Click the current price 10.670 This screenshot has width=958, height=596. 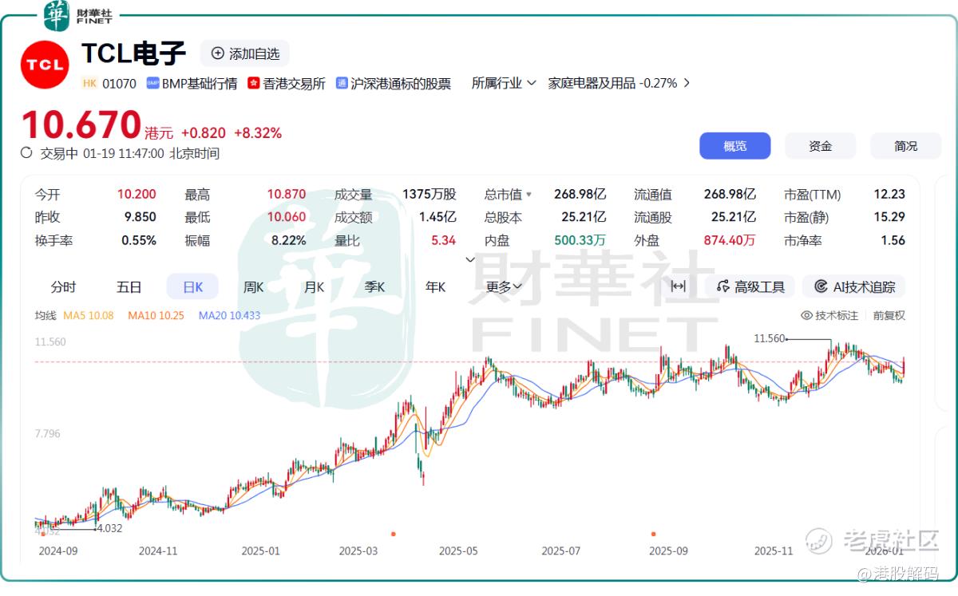coord(81,125)
